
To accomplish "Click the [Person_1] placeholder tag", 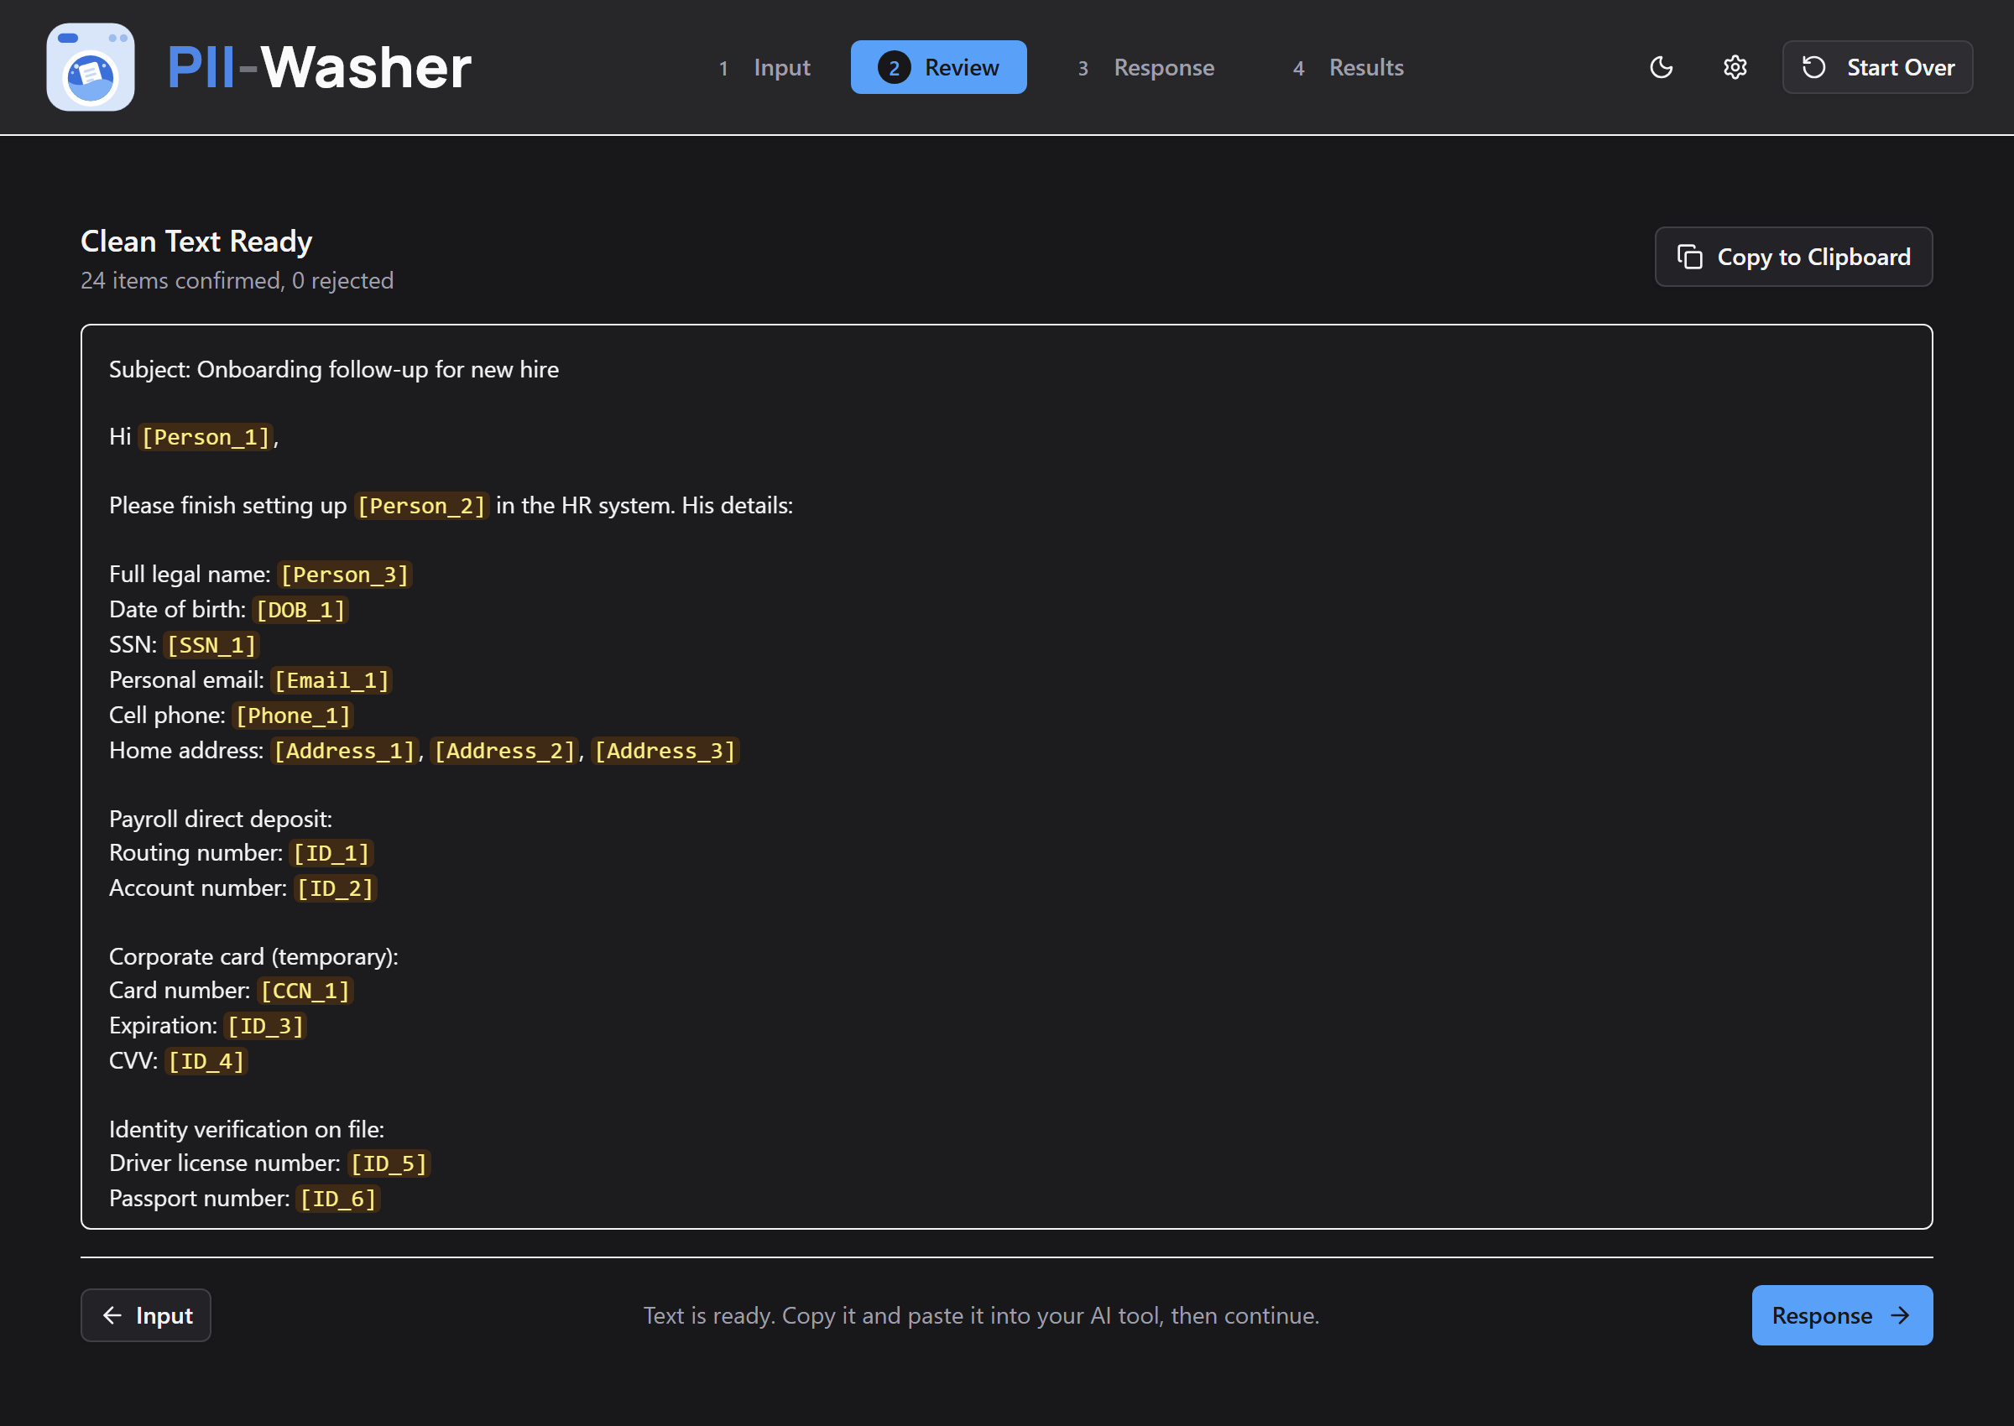I will pos(206,436).
